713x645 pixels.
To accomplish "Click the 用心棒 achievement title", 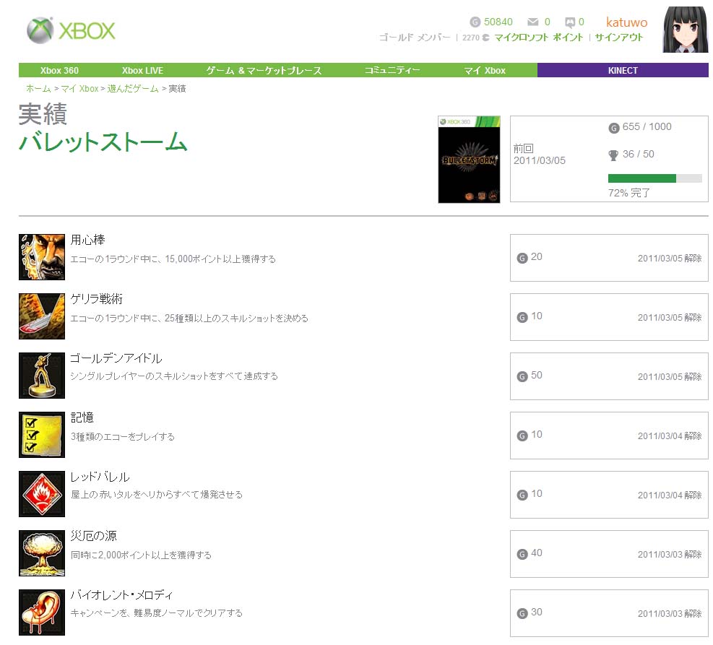I will (87, 240).
